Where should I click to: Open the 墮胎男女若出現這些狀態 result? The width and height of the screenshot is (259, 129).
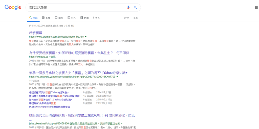click(x=82, y=115)
